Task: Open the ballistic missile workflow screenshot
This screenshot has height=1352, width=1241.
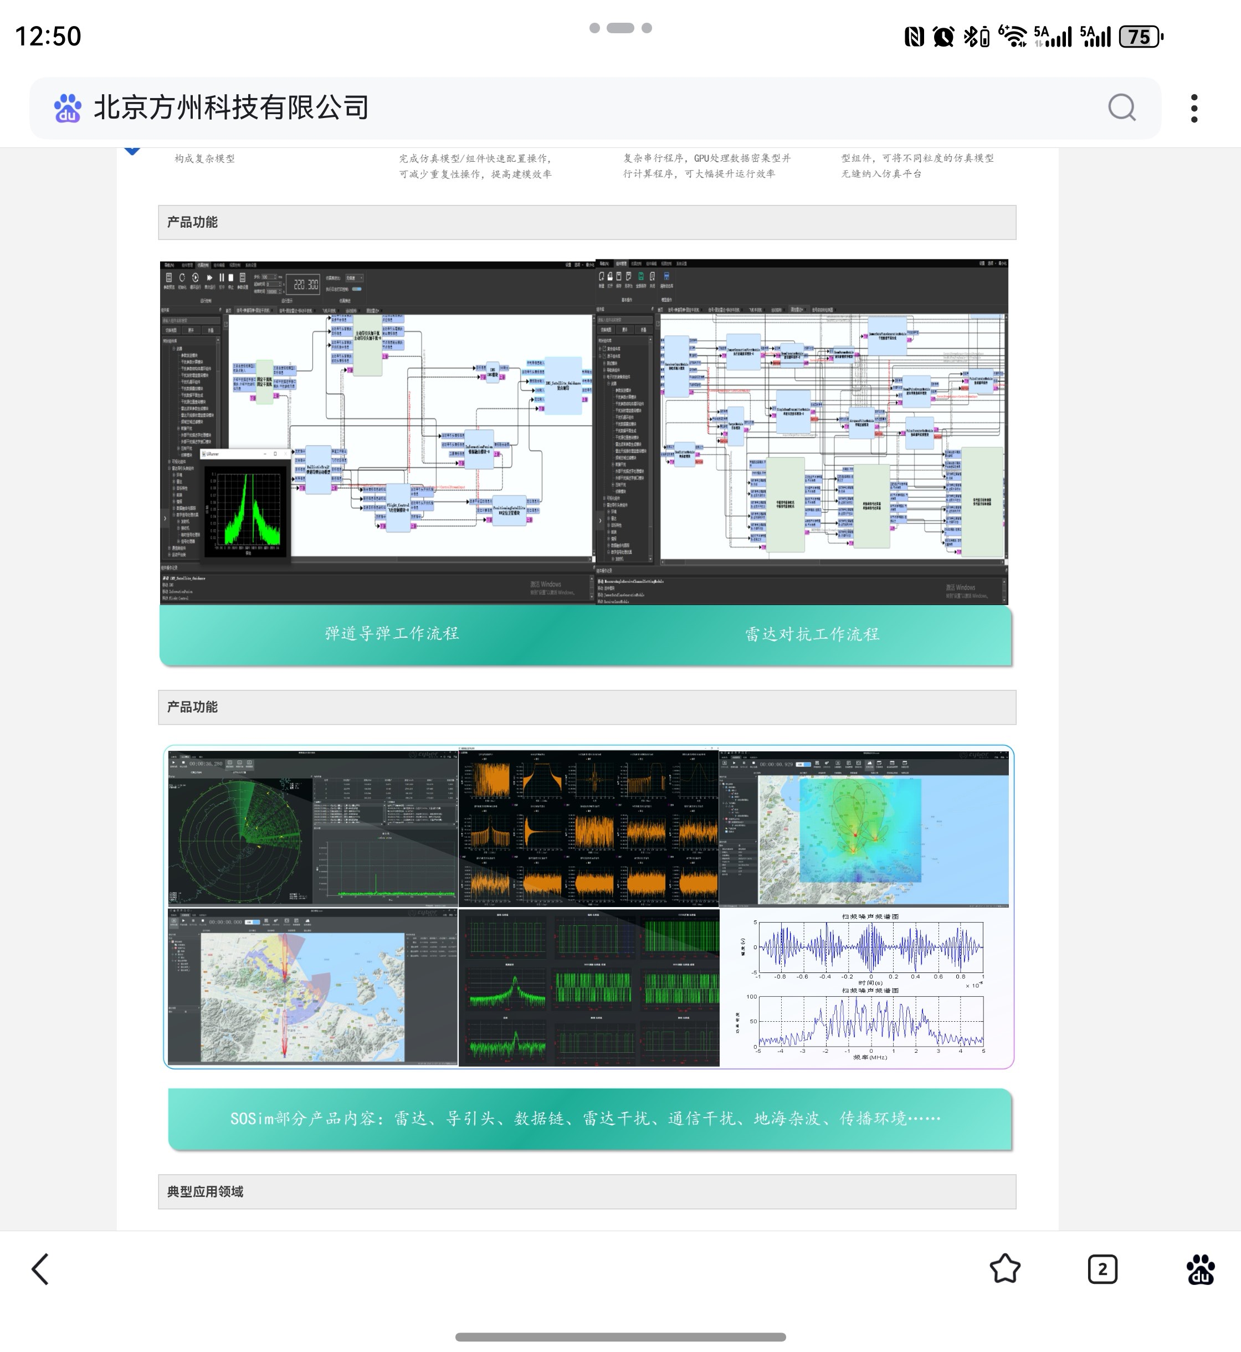Action: point(377,431)
